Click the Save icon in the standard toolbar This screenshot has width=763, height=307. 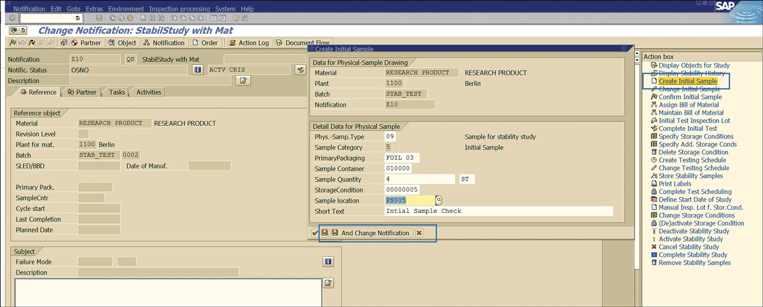[x=99, y=18]
